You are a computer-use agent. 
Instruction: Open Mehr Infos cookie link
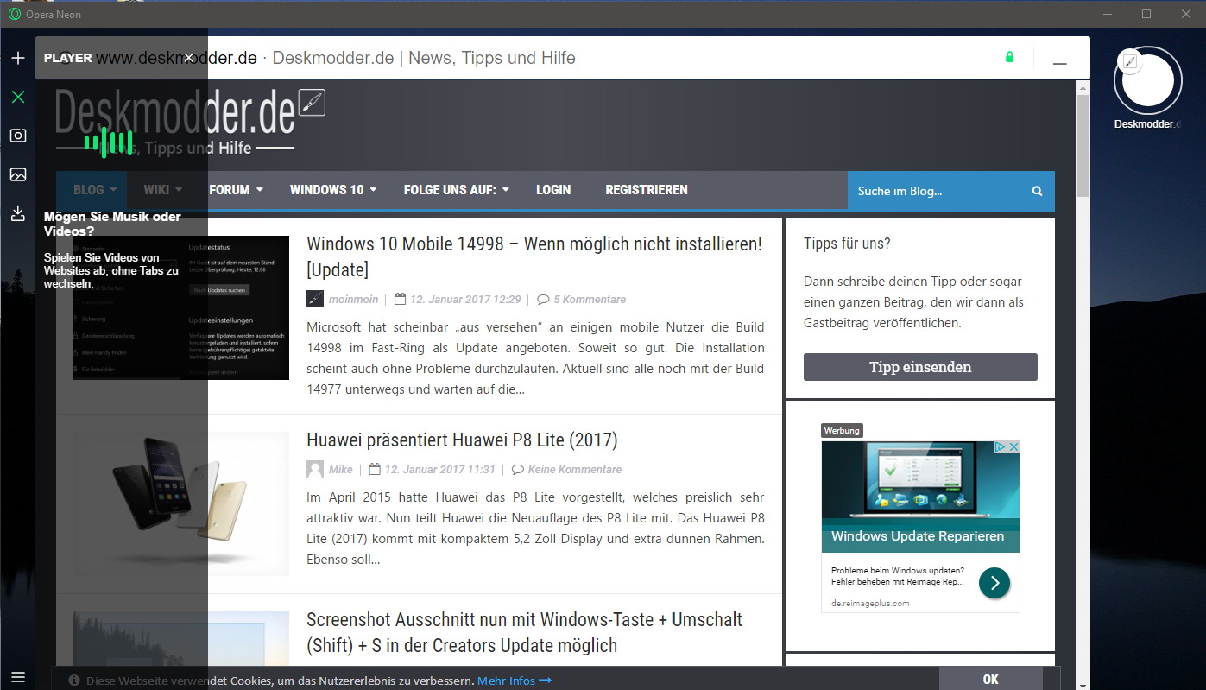pyautogui.click(x=515, y=681)
